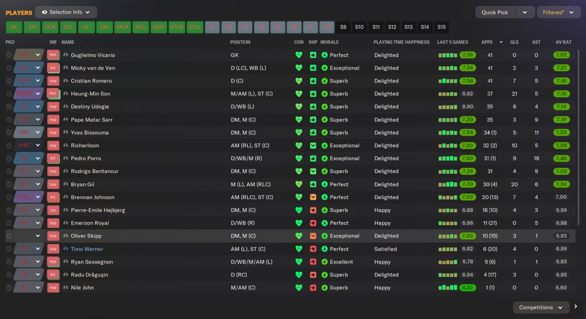Screen dimensions: 586x319
Task: Click the next arrow beside Competitions
Action: pos(576,307)
